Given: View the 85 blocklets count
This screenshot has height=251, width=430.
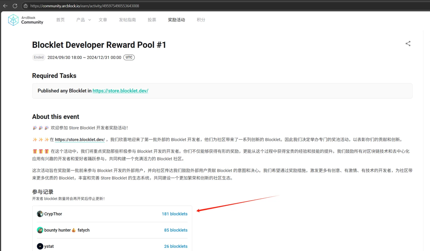Looking at the screenshot, I should tap(176, 230).
